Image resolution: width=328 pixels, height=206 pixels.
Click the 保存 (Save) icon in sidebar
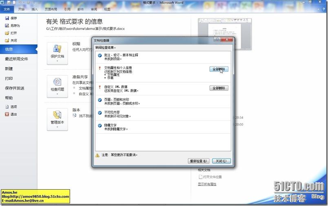[x=7, y=18]
